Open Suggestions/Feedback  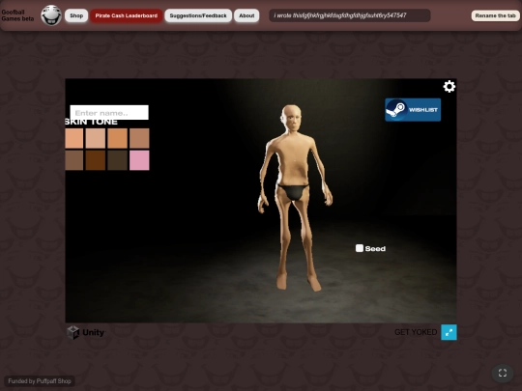coord(198,15)
